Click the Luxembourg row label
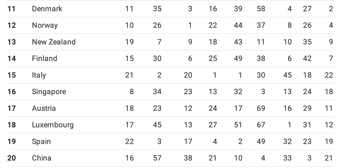Screen dimensions: 346x168 (53, 125)
